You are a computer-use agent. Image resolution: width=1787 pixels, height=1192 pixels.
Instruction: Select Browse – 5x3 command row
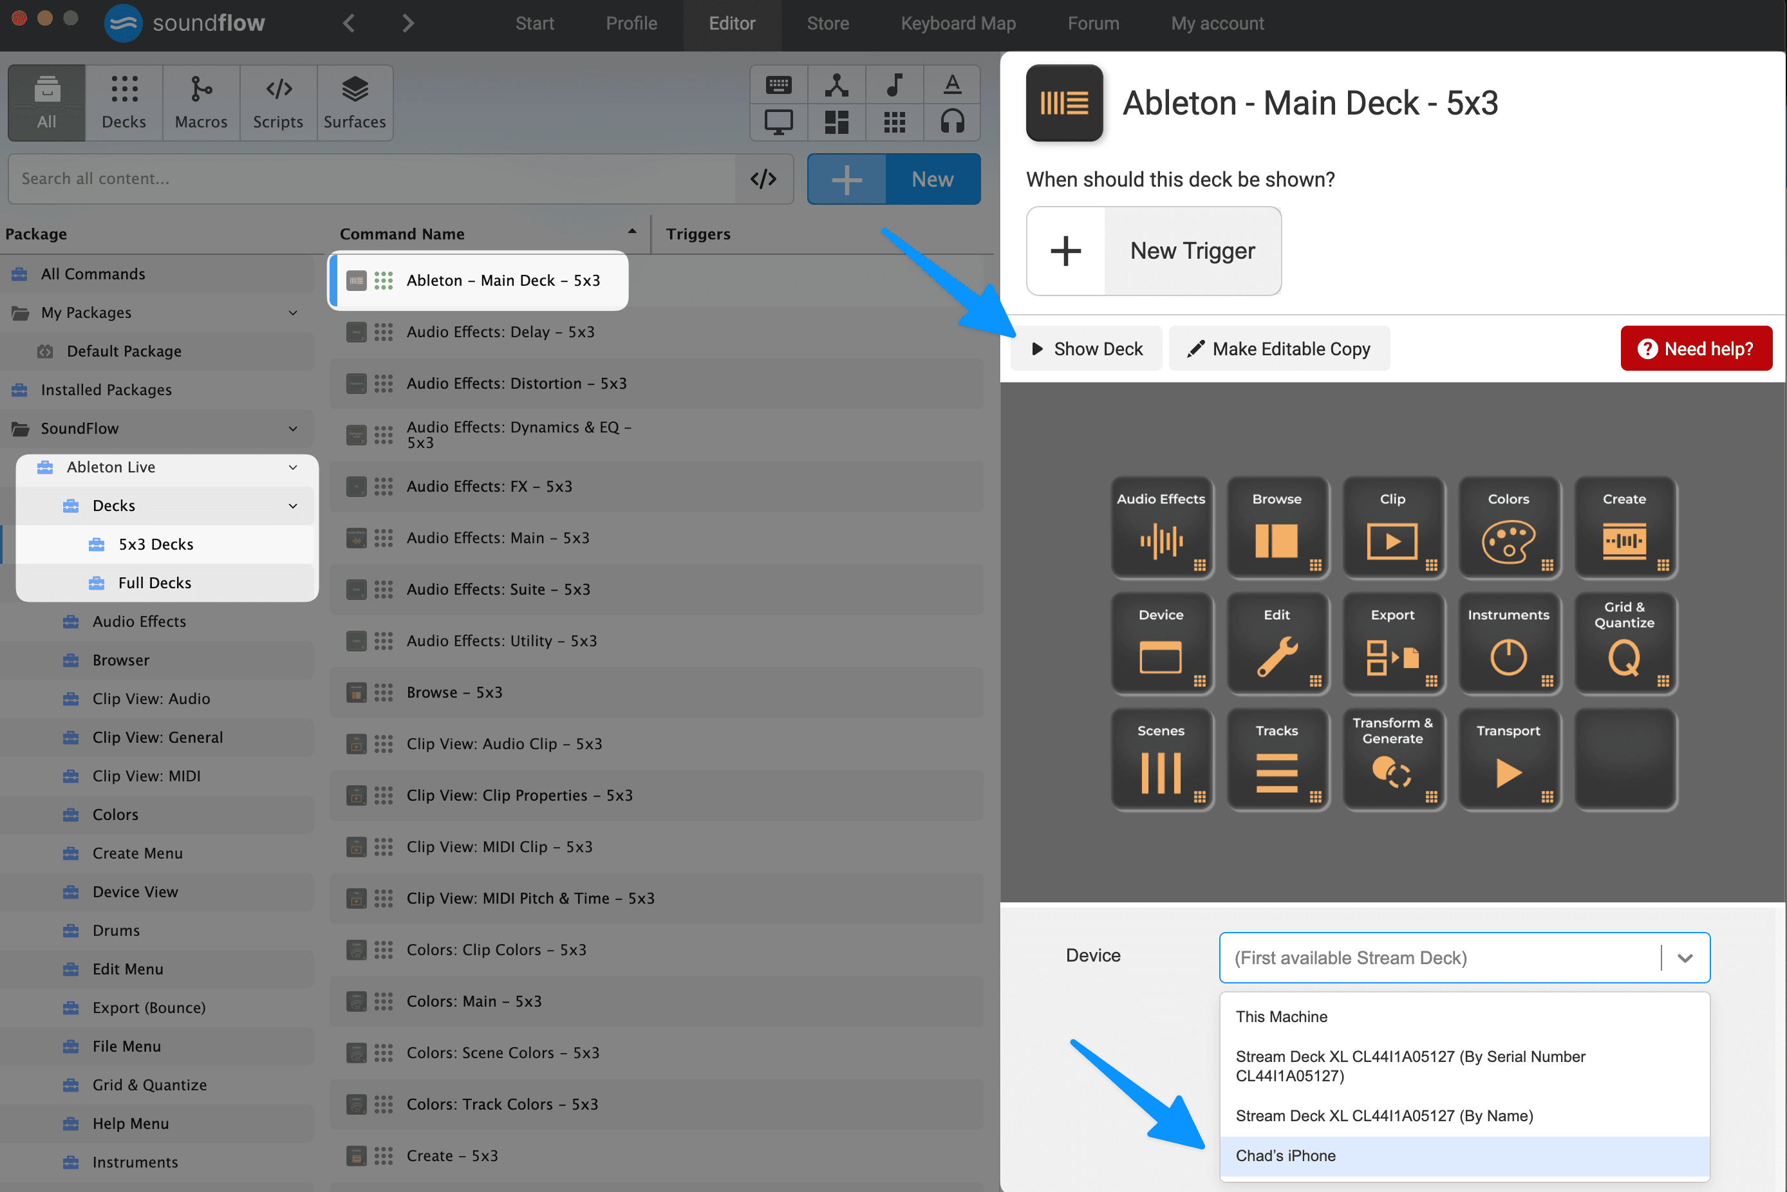656,693
